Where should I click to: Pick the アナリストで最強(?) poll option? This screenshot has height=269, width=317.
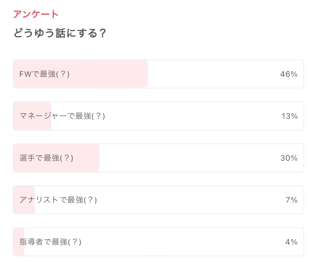pyautogui.click(x=58, y=200)
